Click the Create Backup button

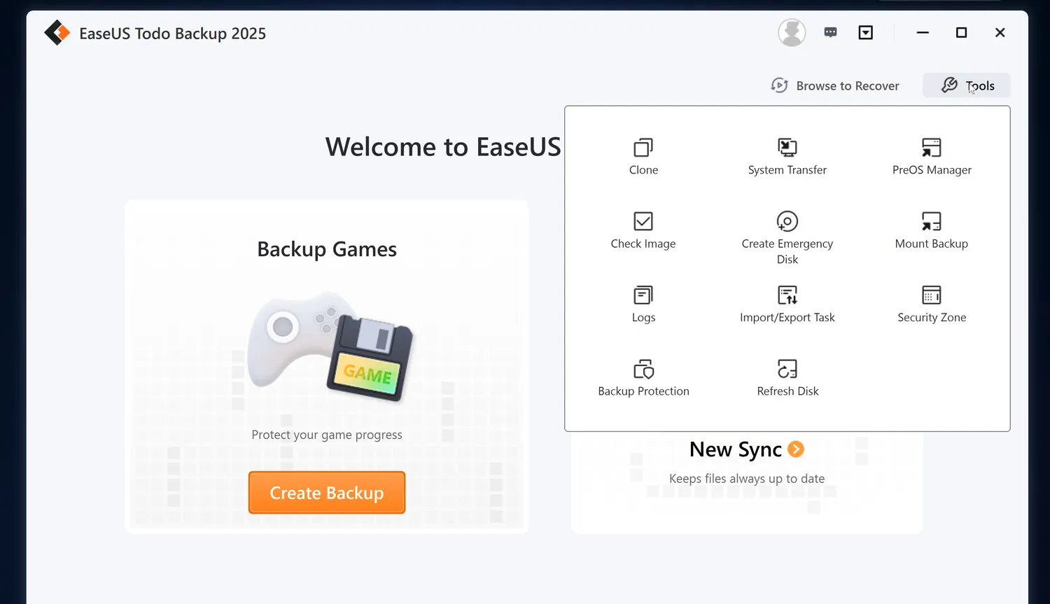[x=327, y=493]
